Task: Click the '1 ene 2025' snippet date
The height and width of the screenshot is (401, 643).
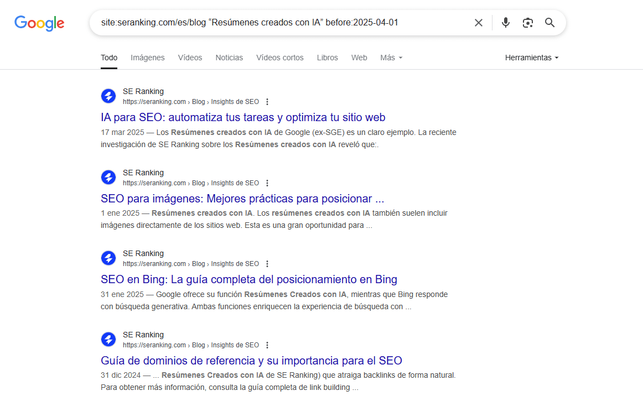Action: [x=120, y=213]
